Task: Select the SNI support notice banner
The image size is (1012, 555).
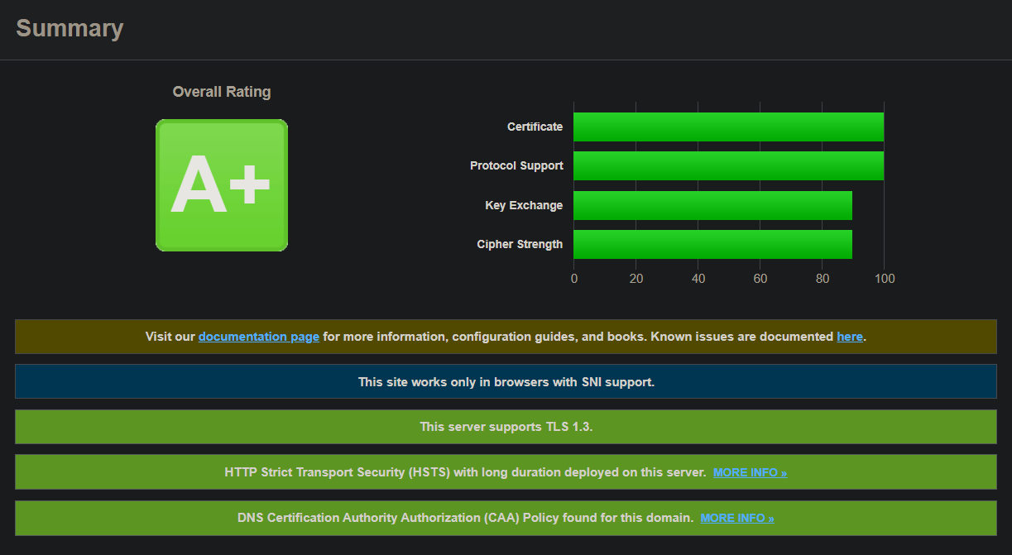Action: [506, 381]
